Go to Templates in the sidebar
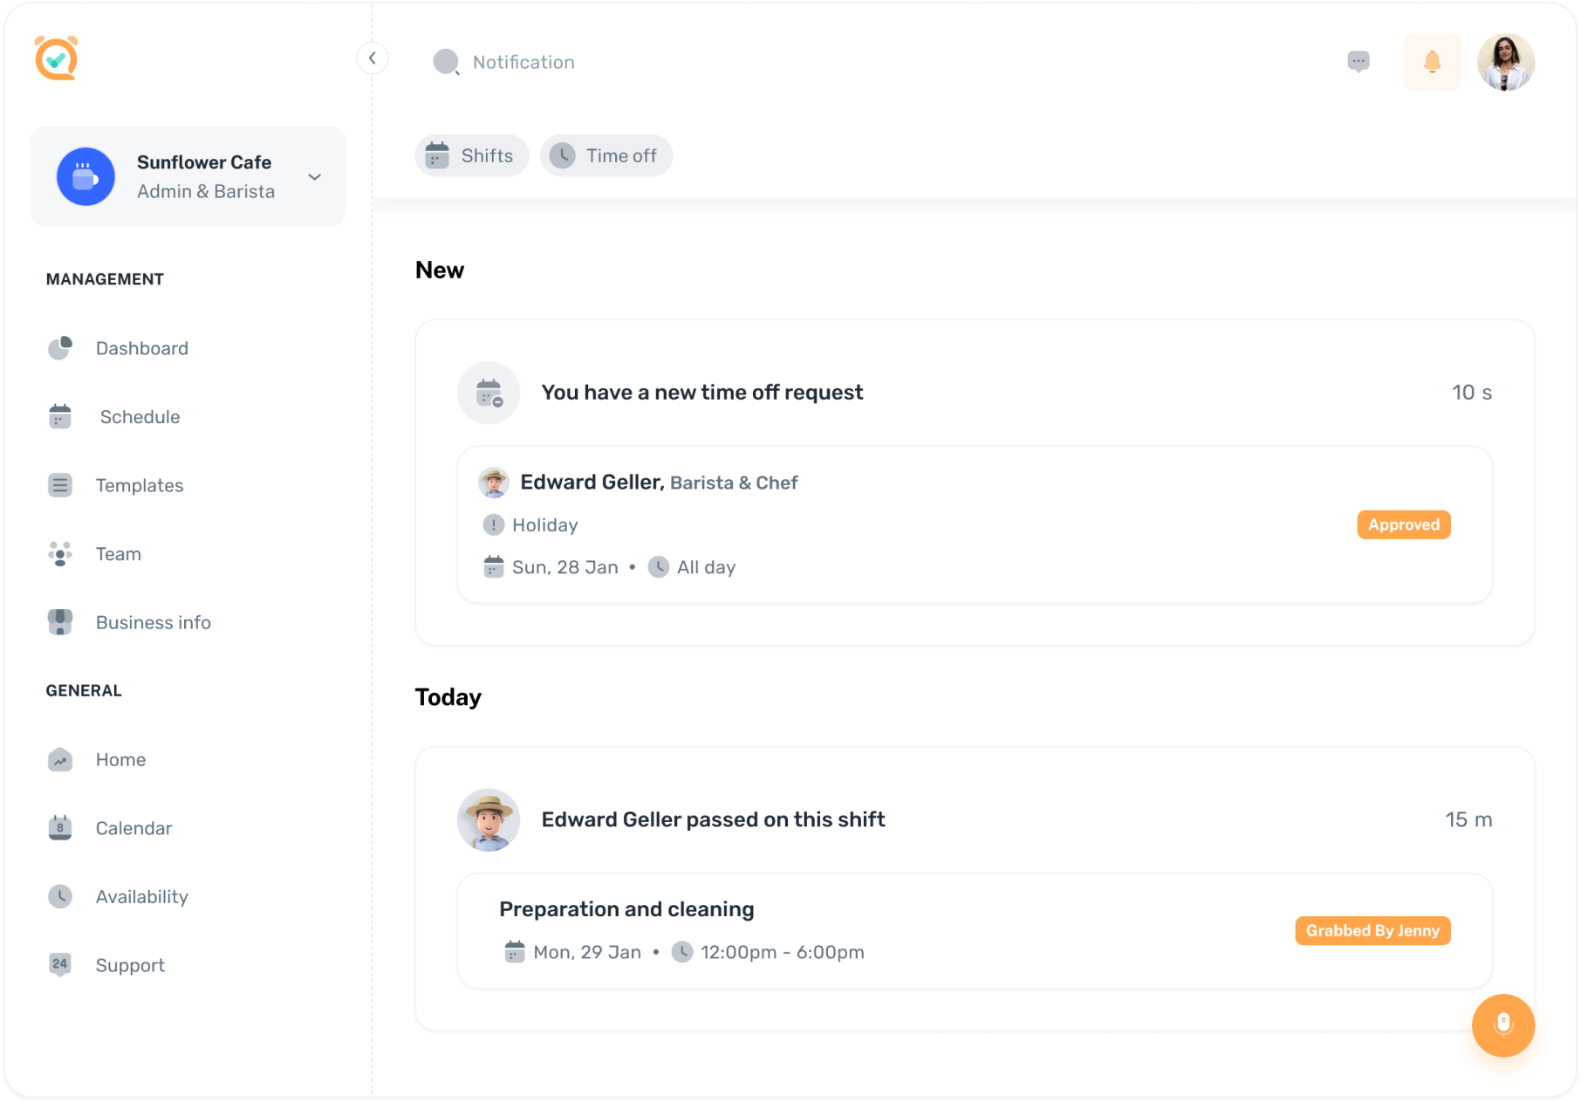 coord(140,485)
